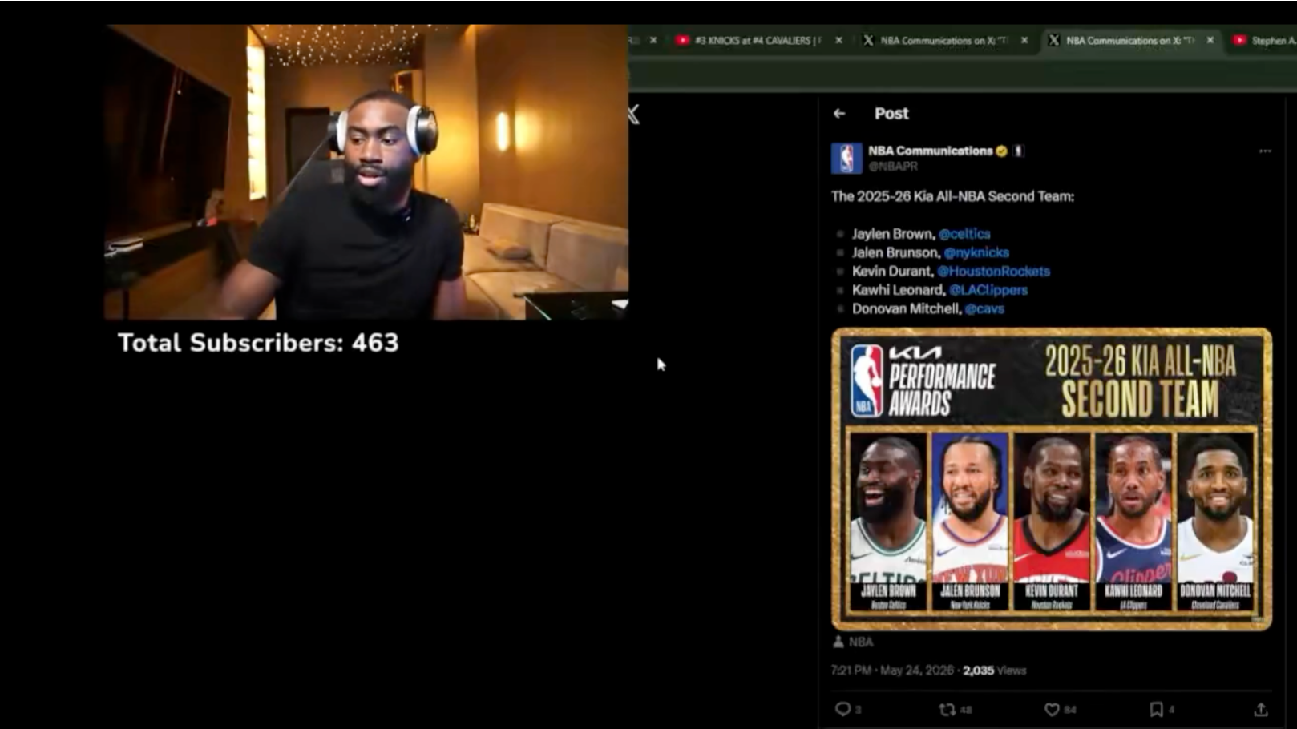This screenshot has width=1297, height=729.
Task: Click the webcam video feed
Action: point(366,172)
